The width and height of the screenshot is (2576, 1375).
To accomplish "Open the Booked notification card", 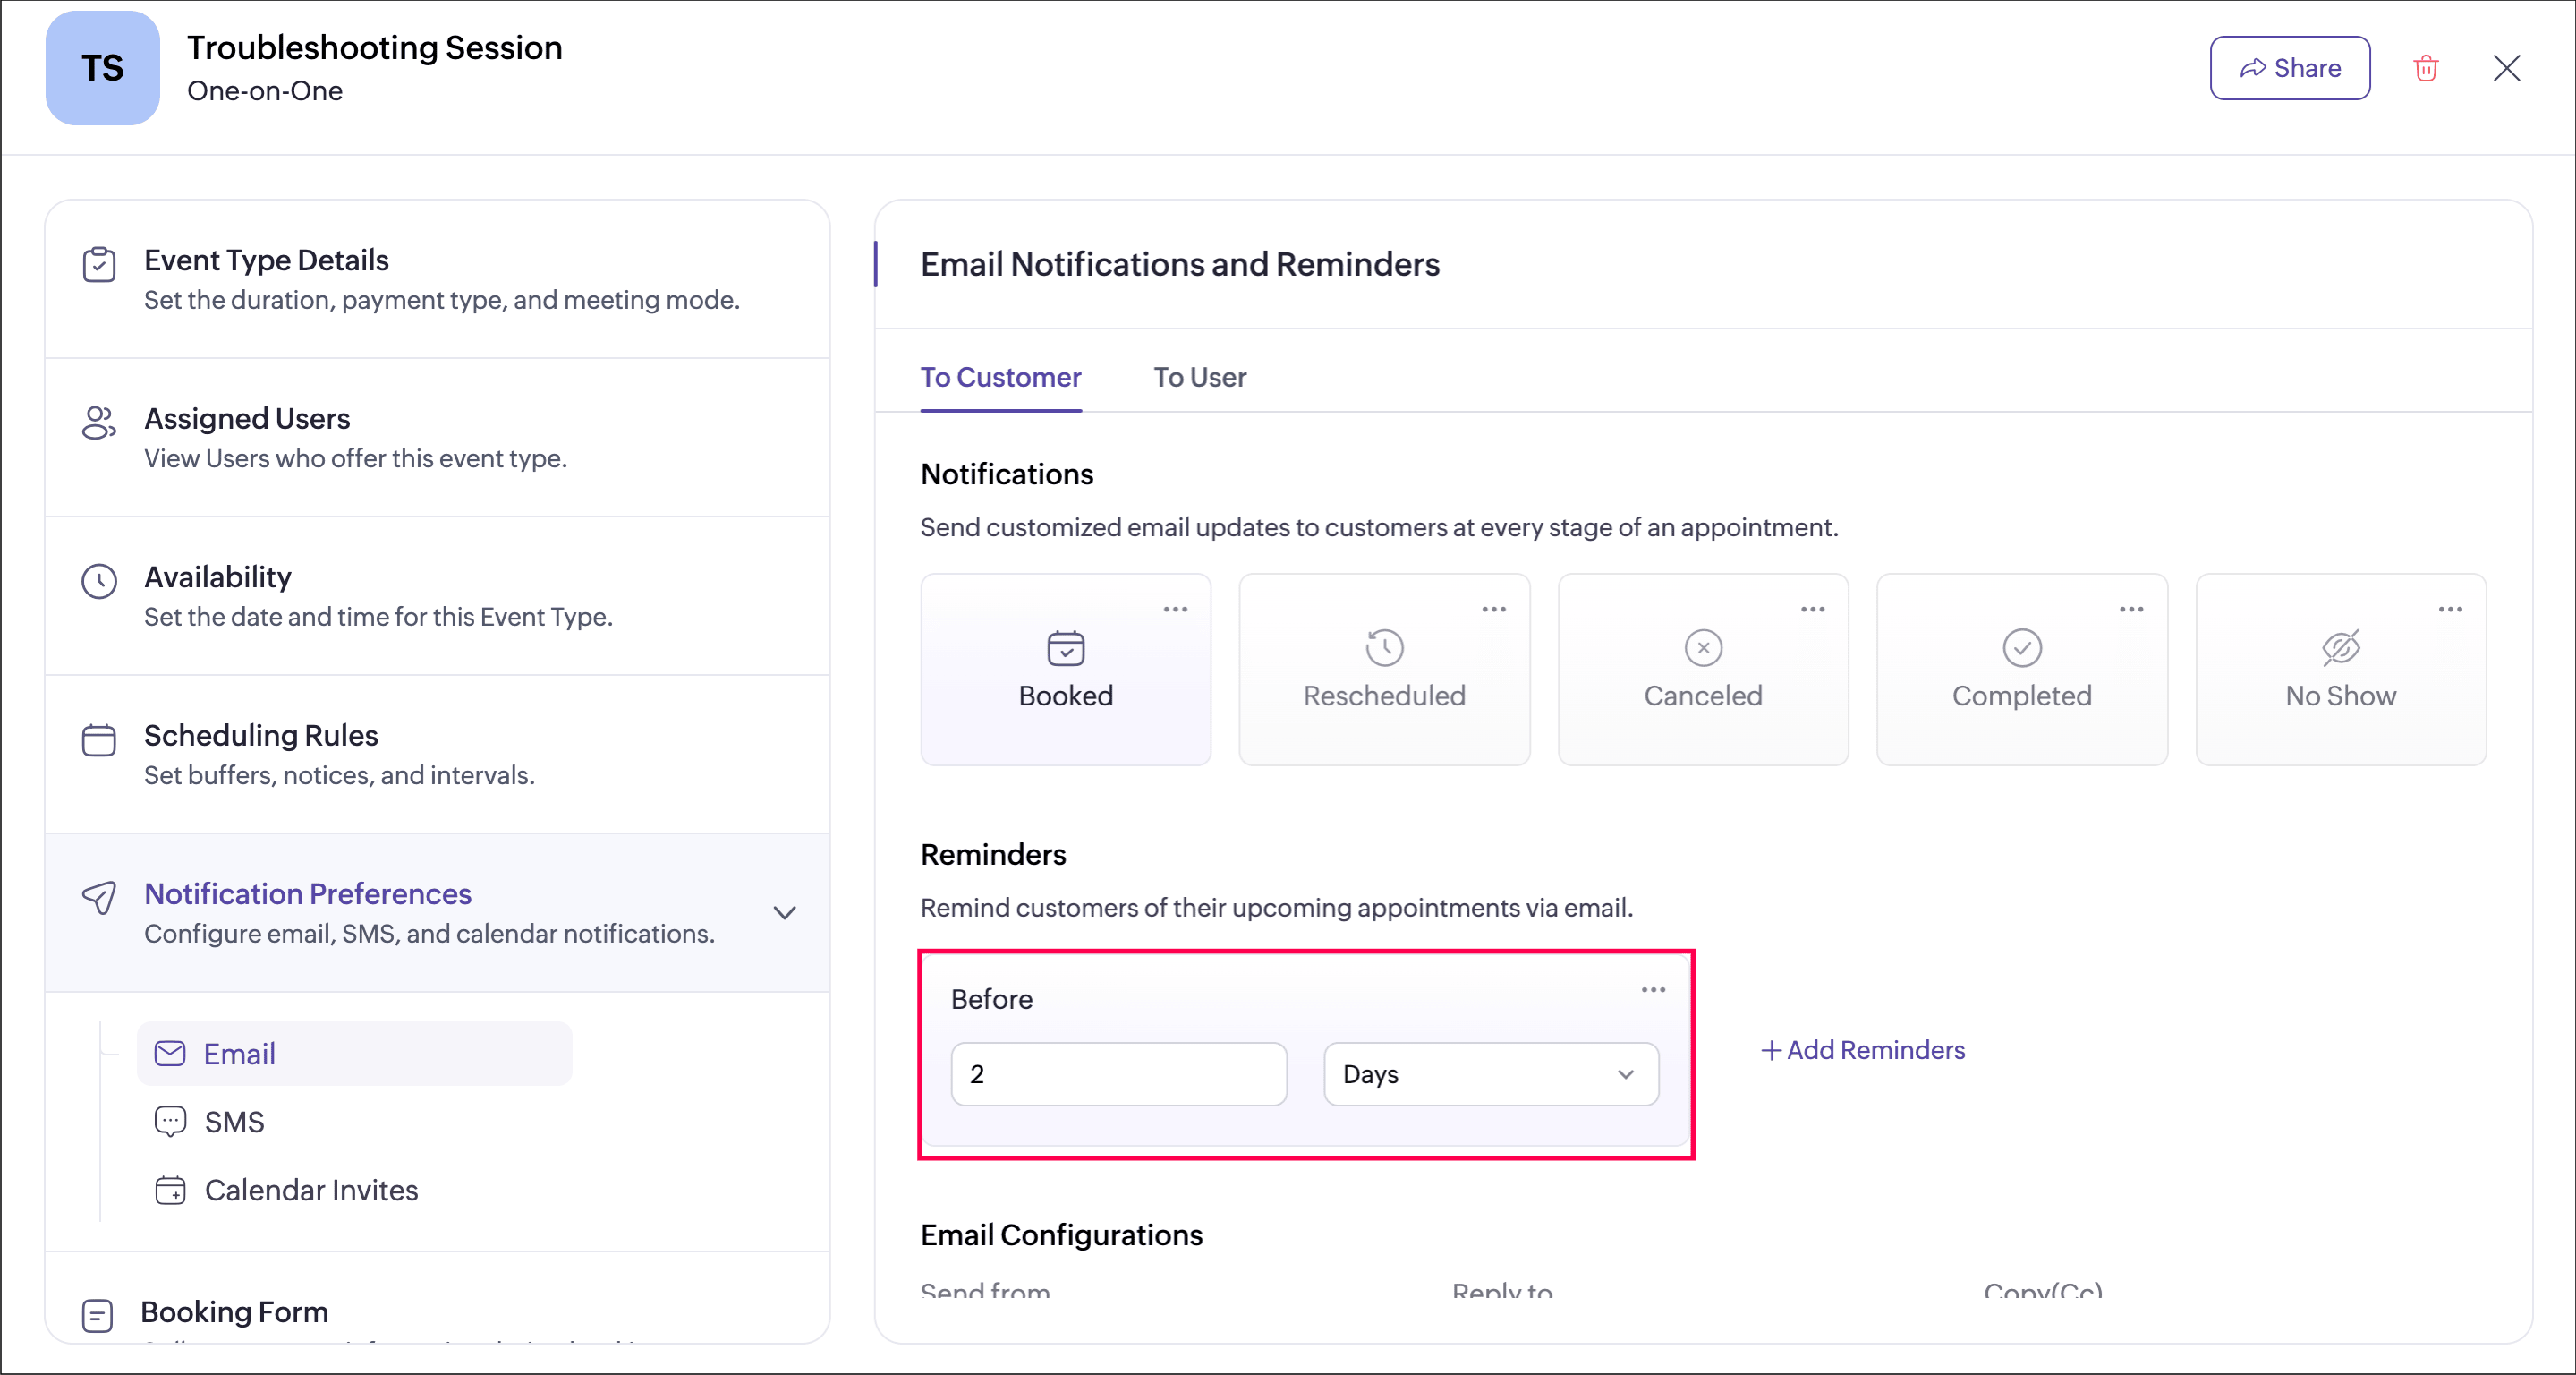I will (1065, 670).
